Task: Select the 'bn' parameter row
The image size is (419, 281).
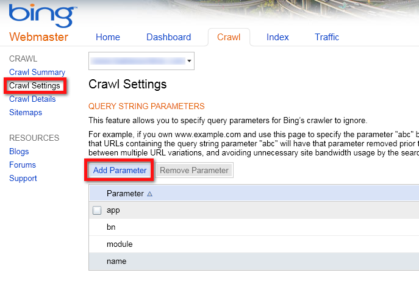Action: [x=254, y=227]
